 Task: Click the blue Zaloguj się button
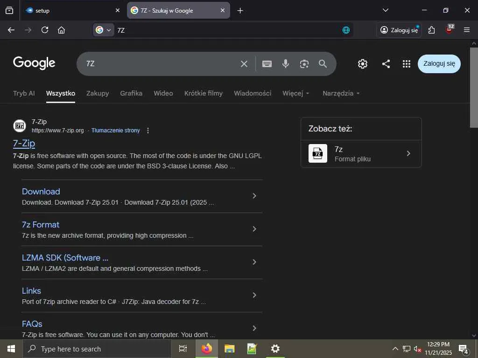439,63
